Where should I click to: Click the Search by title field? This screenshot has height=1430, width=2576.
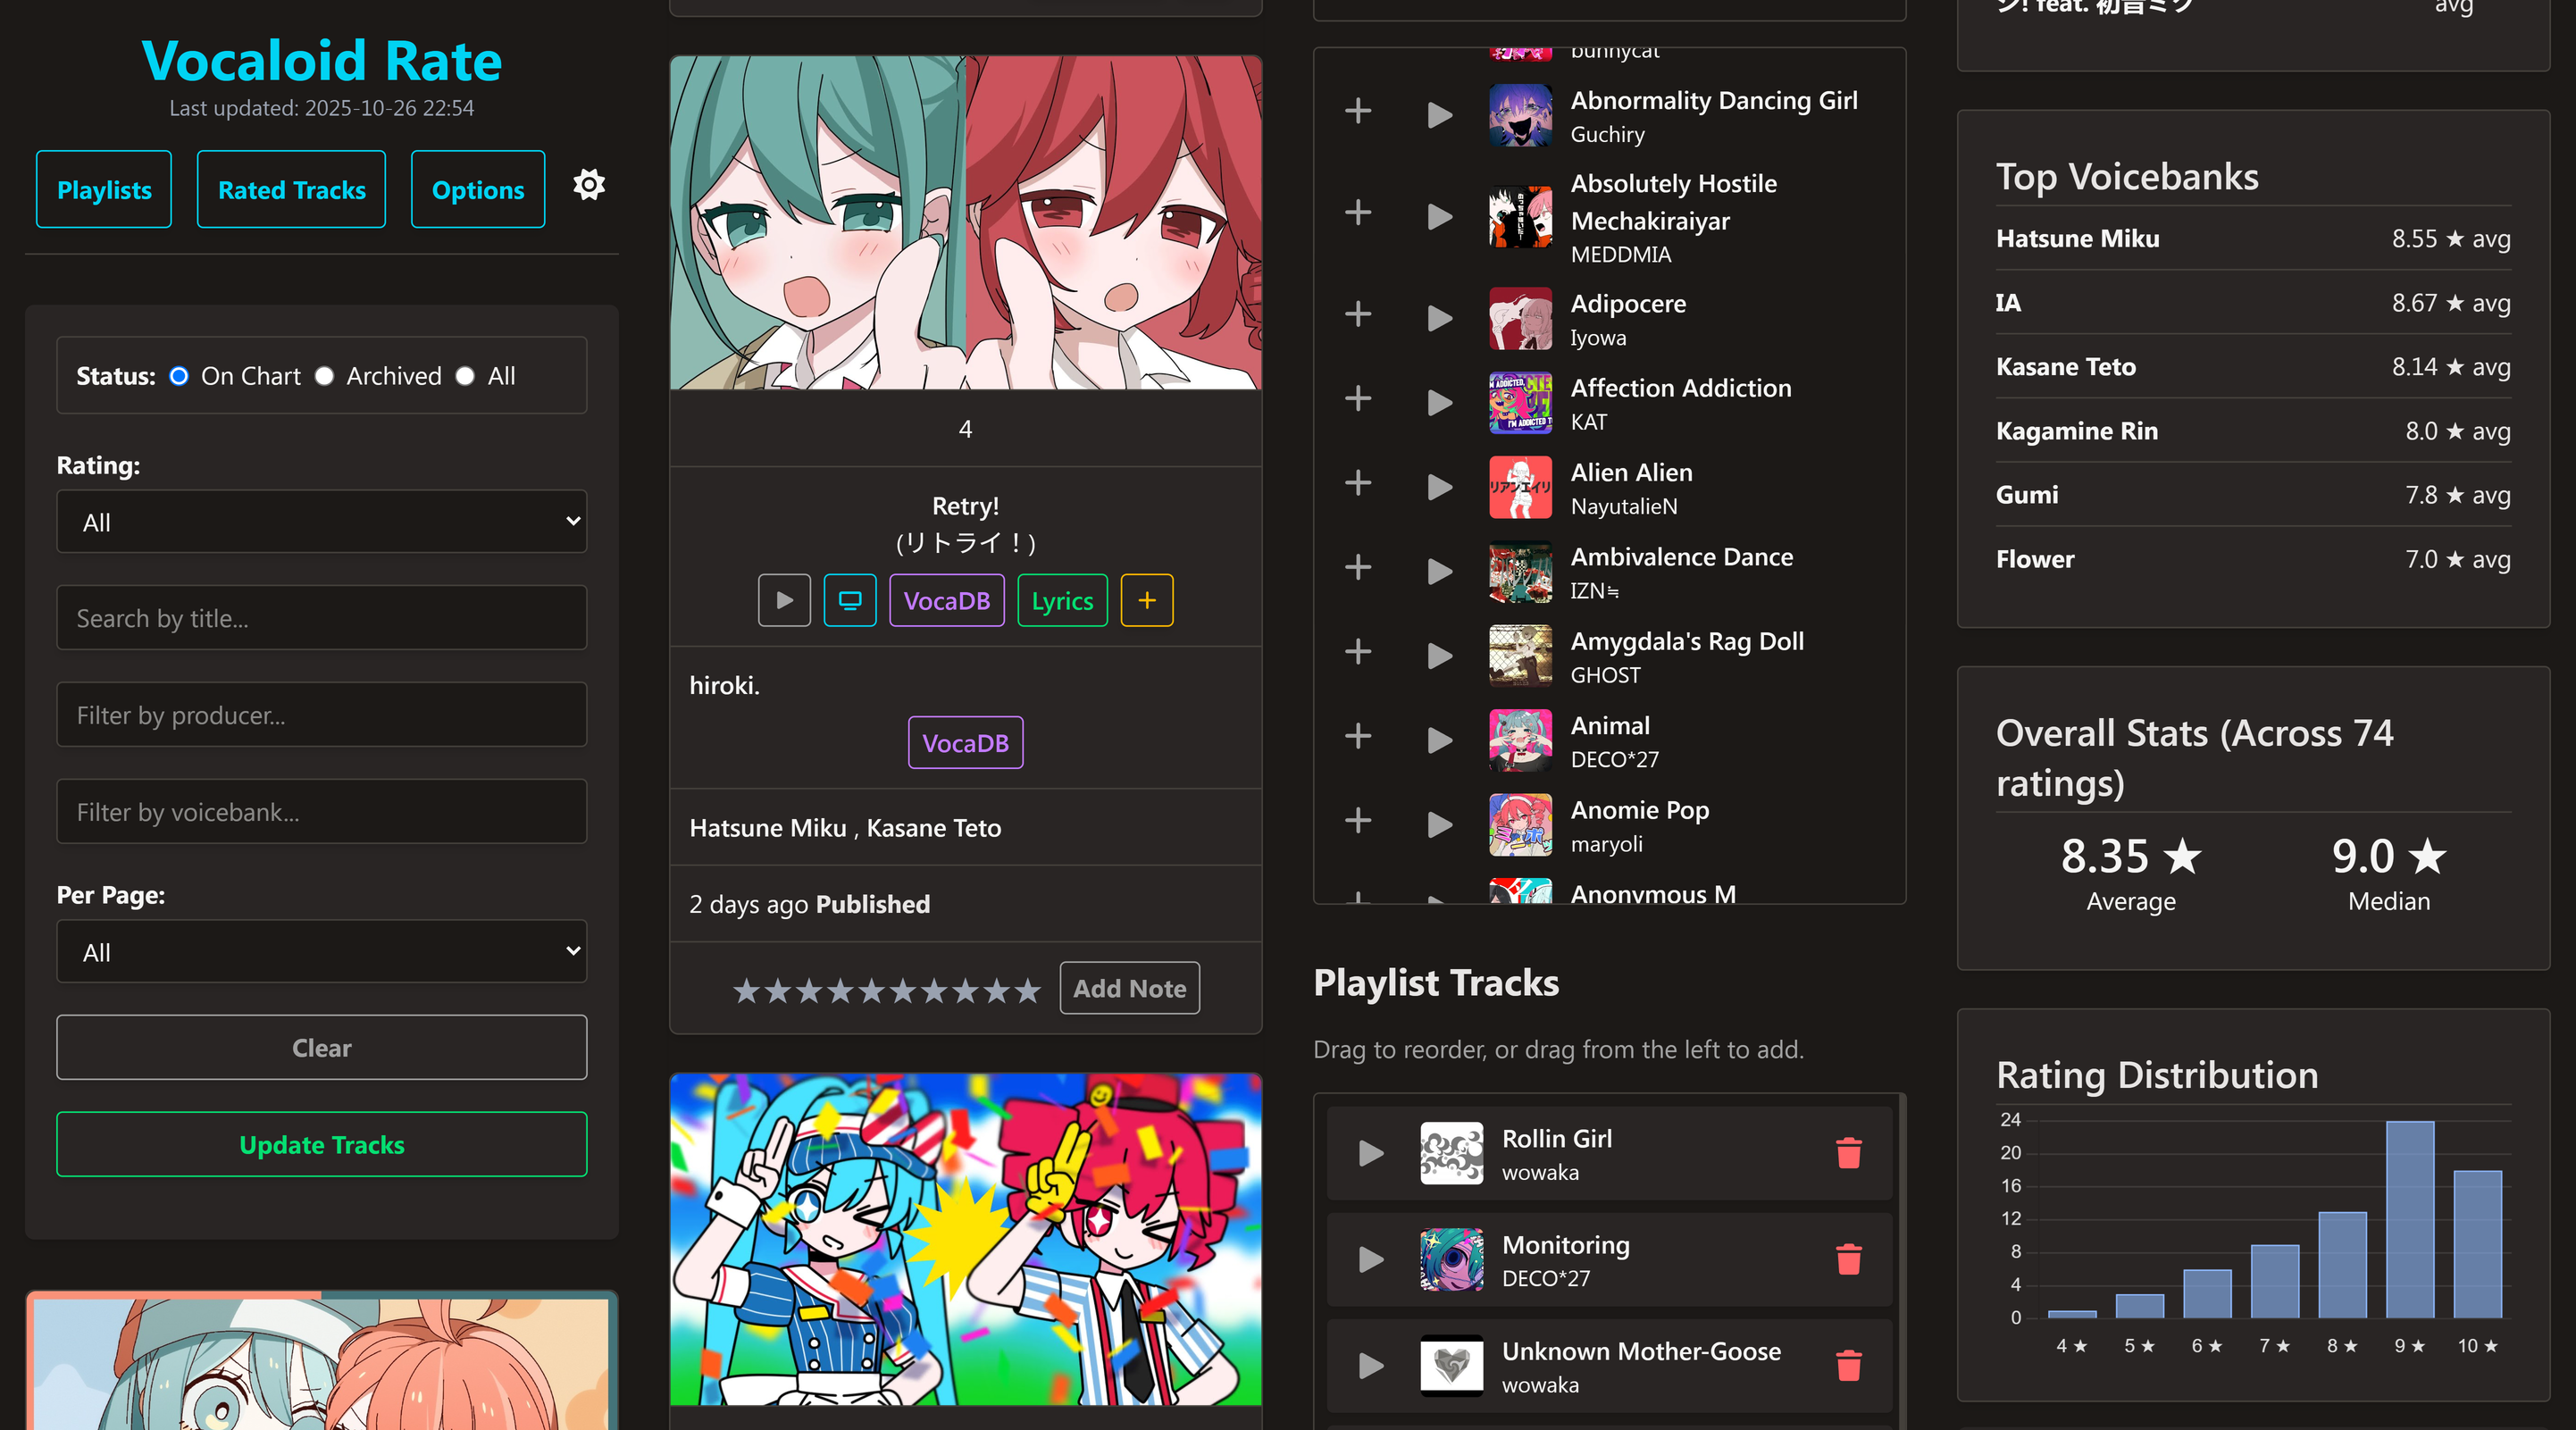click(x=321, y=618)
